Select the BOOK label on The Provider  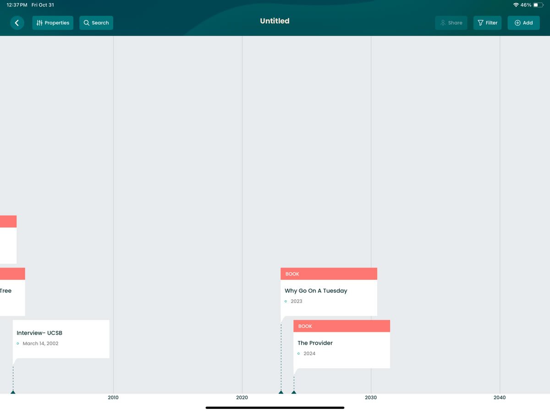pos(305,326)
